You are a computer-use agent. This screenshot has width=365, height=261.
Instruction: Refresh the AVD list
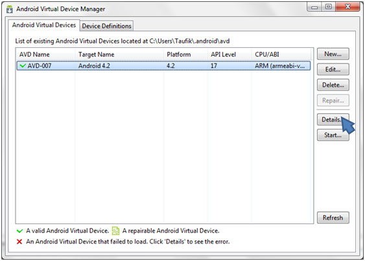333,218
